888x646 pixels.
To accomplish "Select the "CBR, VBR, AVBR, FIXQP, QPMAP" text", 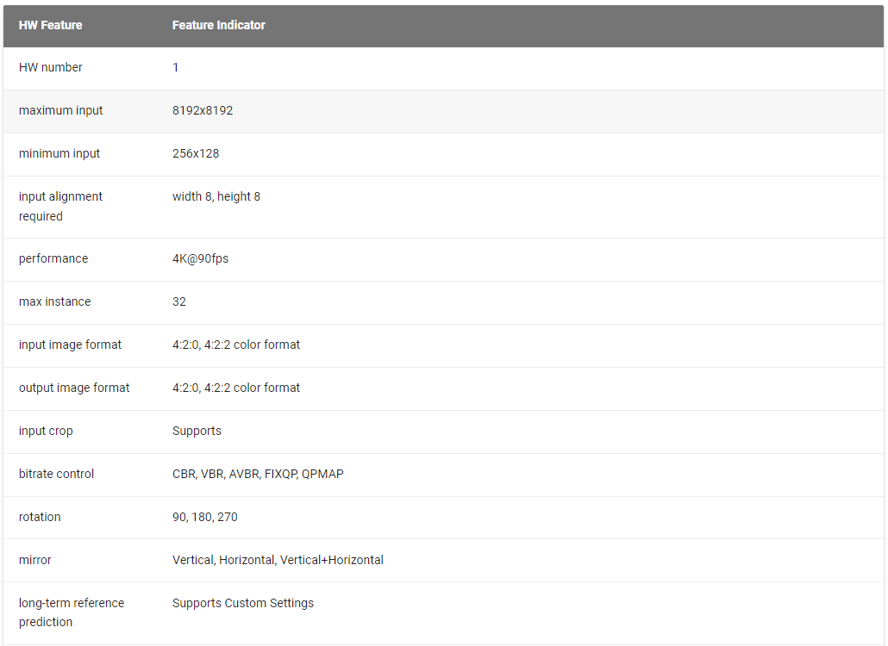I will [258, 474].
